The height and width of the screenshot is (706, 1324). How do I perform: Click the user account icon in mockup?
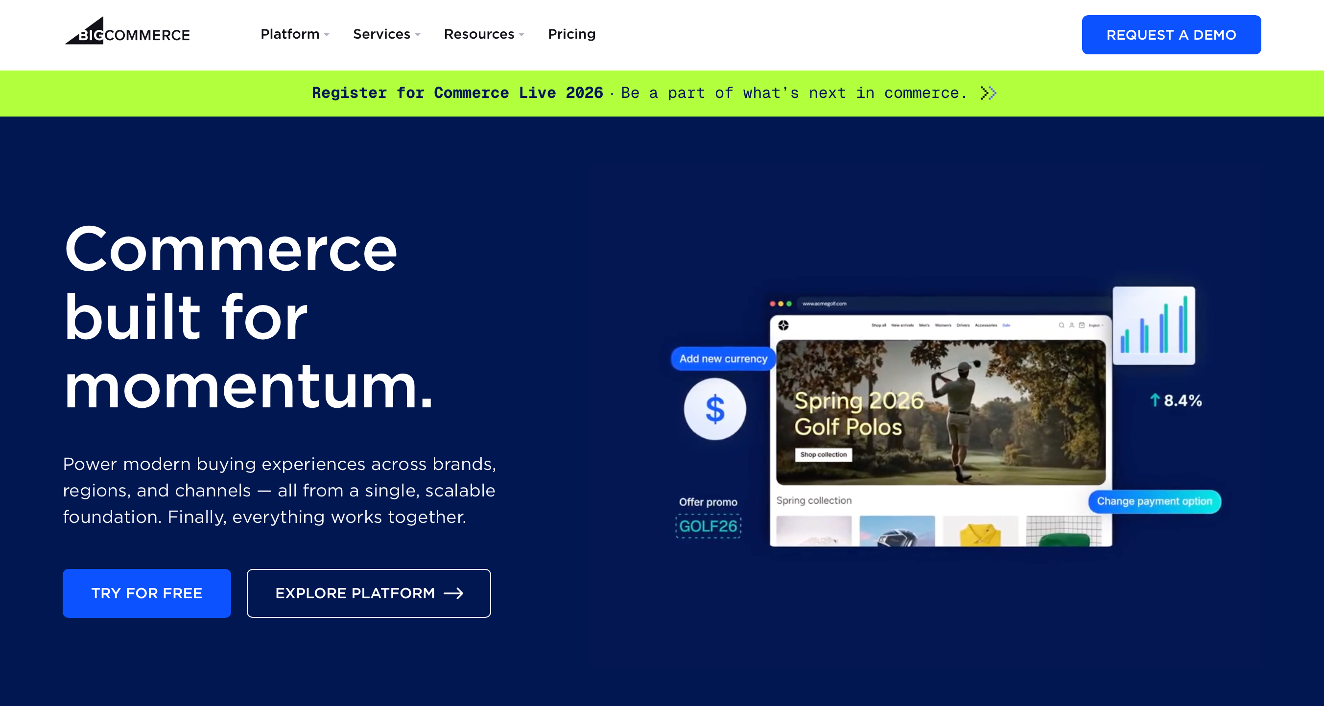[x=1072, y=325]
